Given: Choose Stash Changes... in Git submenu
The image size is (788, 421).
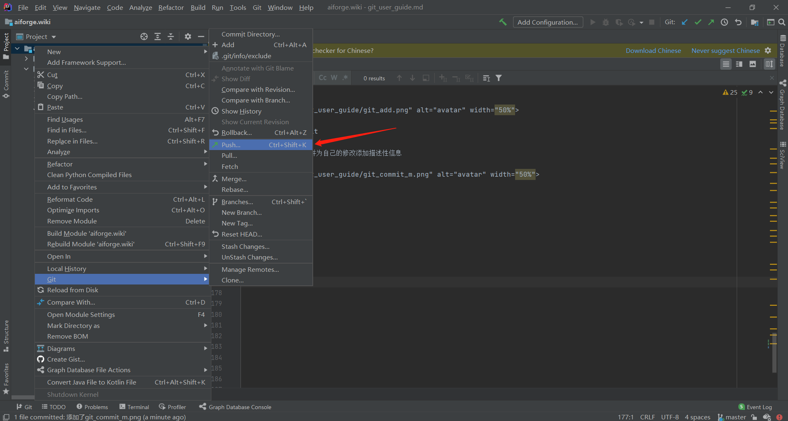Looking at the screenshot, I should [x=261, y=246].
